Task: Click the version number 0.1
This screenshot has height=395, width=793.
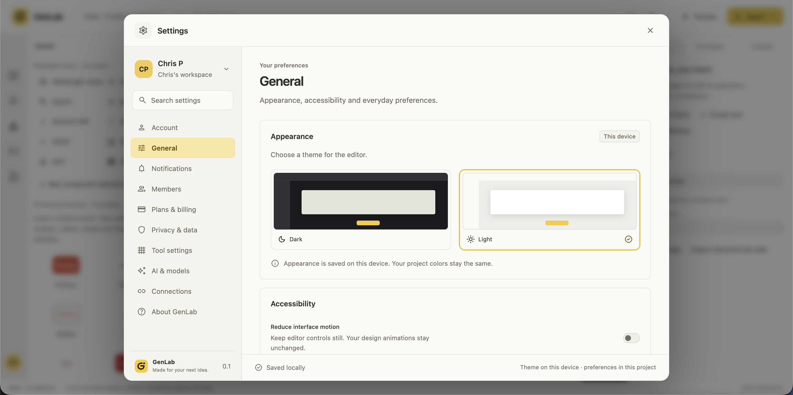Action: click(227, 366)
